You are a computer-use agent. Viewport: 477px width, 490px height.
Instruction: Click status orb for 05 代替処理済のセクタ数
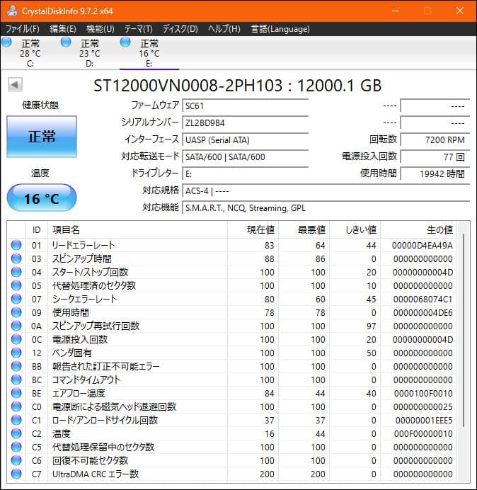coord(16,285)
